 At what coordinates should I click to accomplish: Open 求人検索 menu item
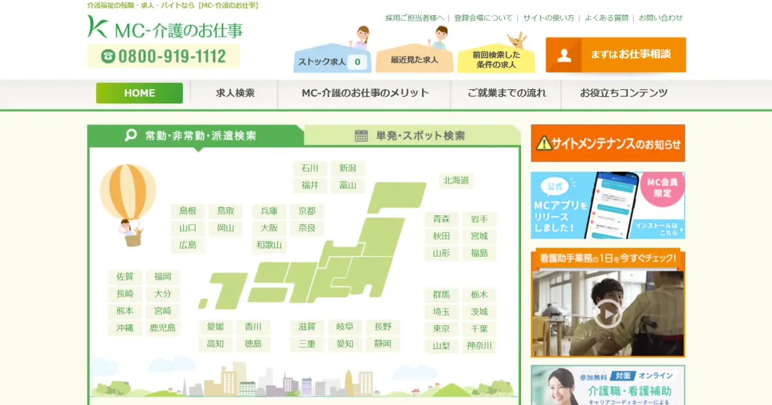235,93
